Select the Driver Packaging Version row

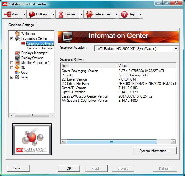pos(118,71)
